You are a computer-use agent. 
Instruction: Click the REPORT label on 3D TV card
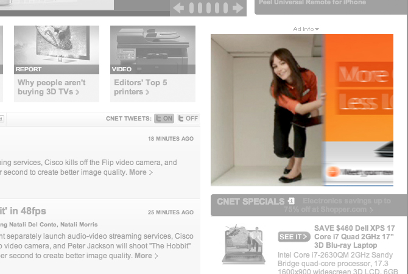(x=29, y=69)
